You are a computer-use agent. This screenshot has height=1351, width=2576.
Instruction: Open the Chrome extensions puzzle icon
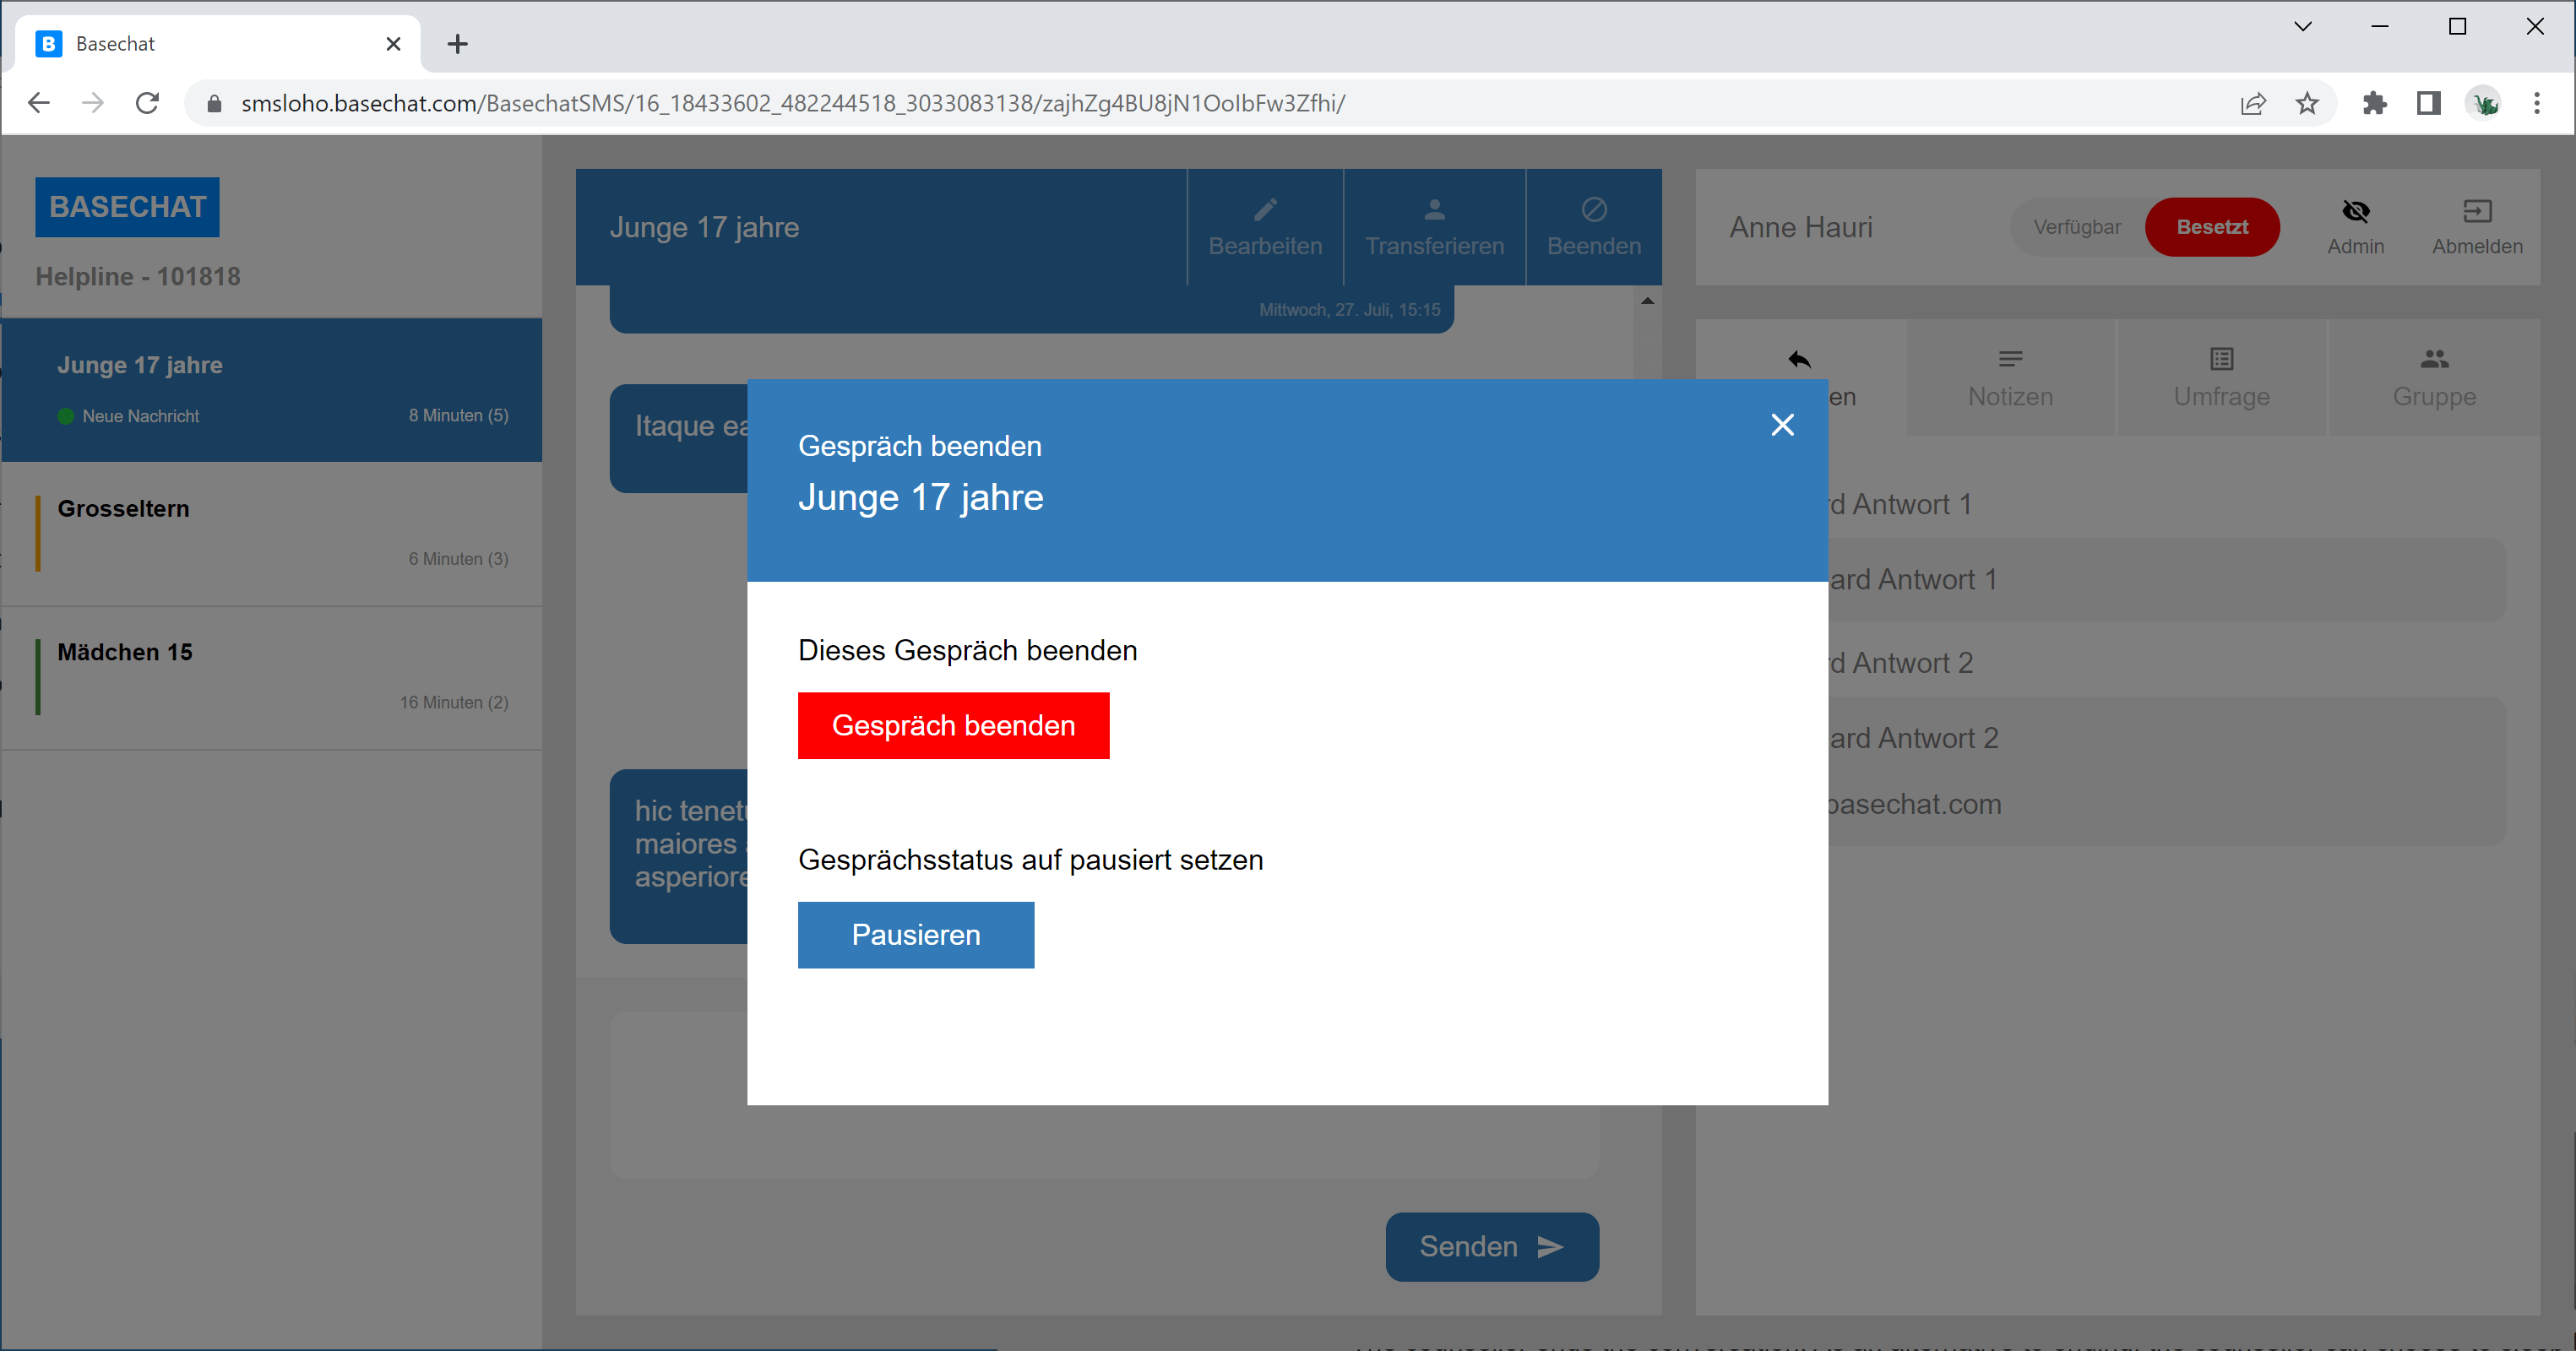2374,103
